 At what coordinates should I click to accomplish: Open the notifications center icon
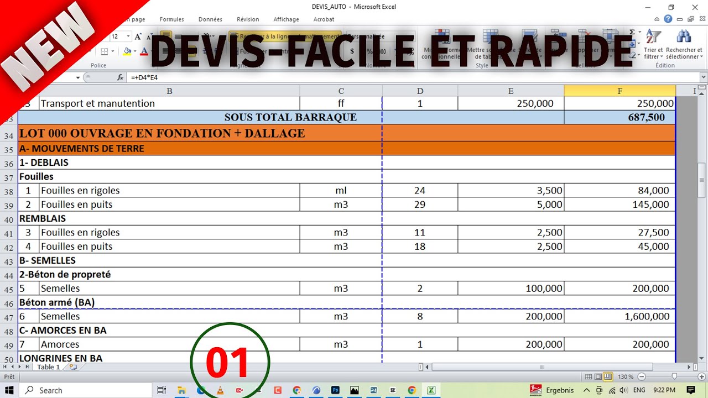pos(691,390)
